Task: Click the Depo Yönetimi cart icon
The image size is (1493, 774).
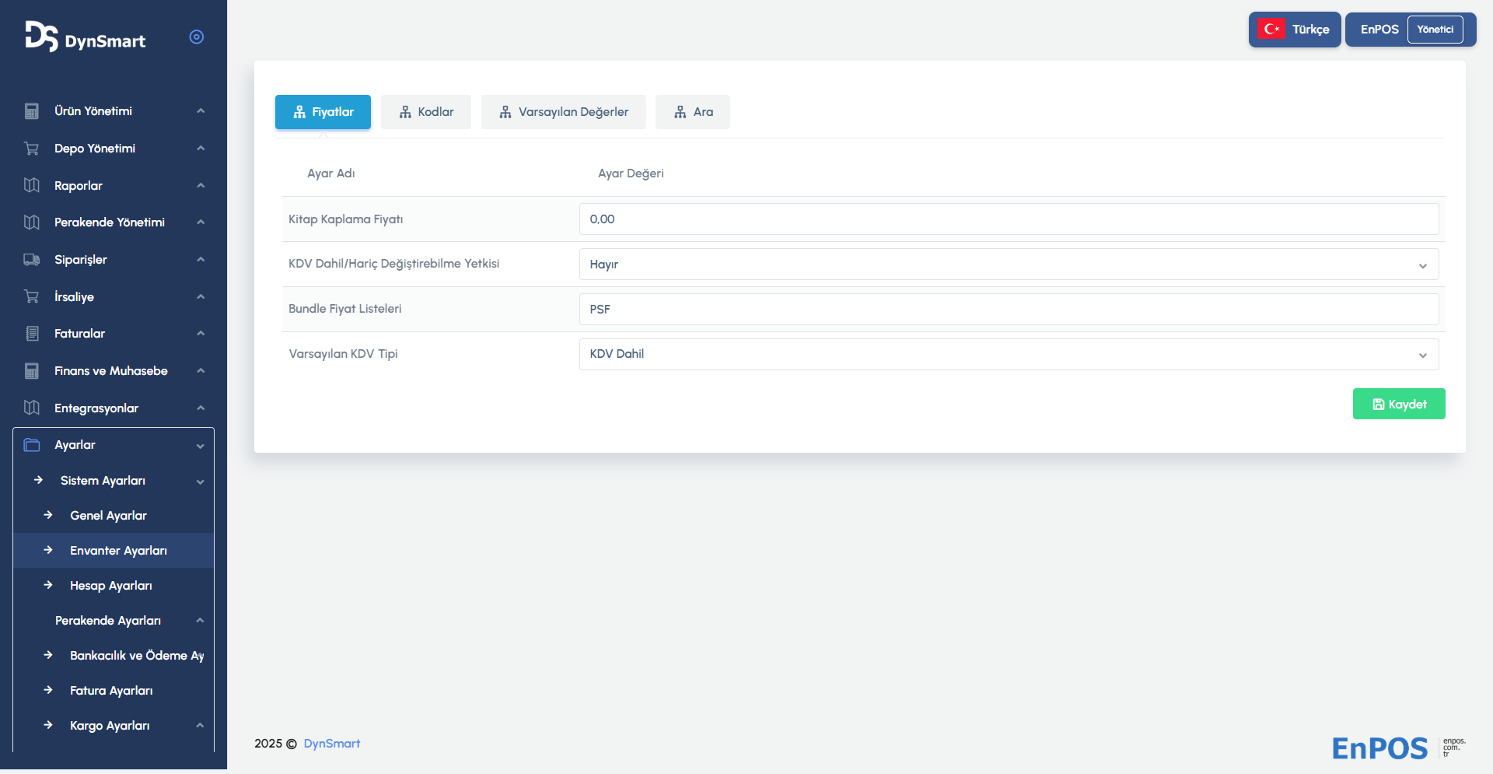Action: 32,149
